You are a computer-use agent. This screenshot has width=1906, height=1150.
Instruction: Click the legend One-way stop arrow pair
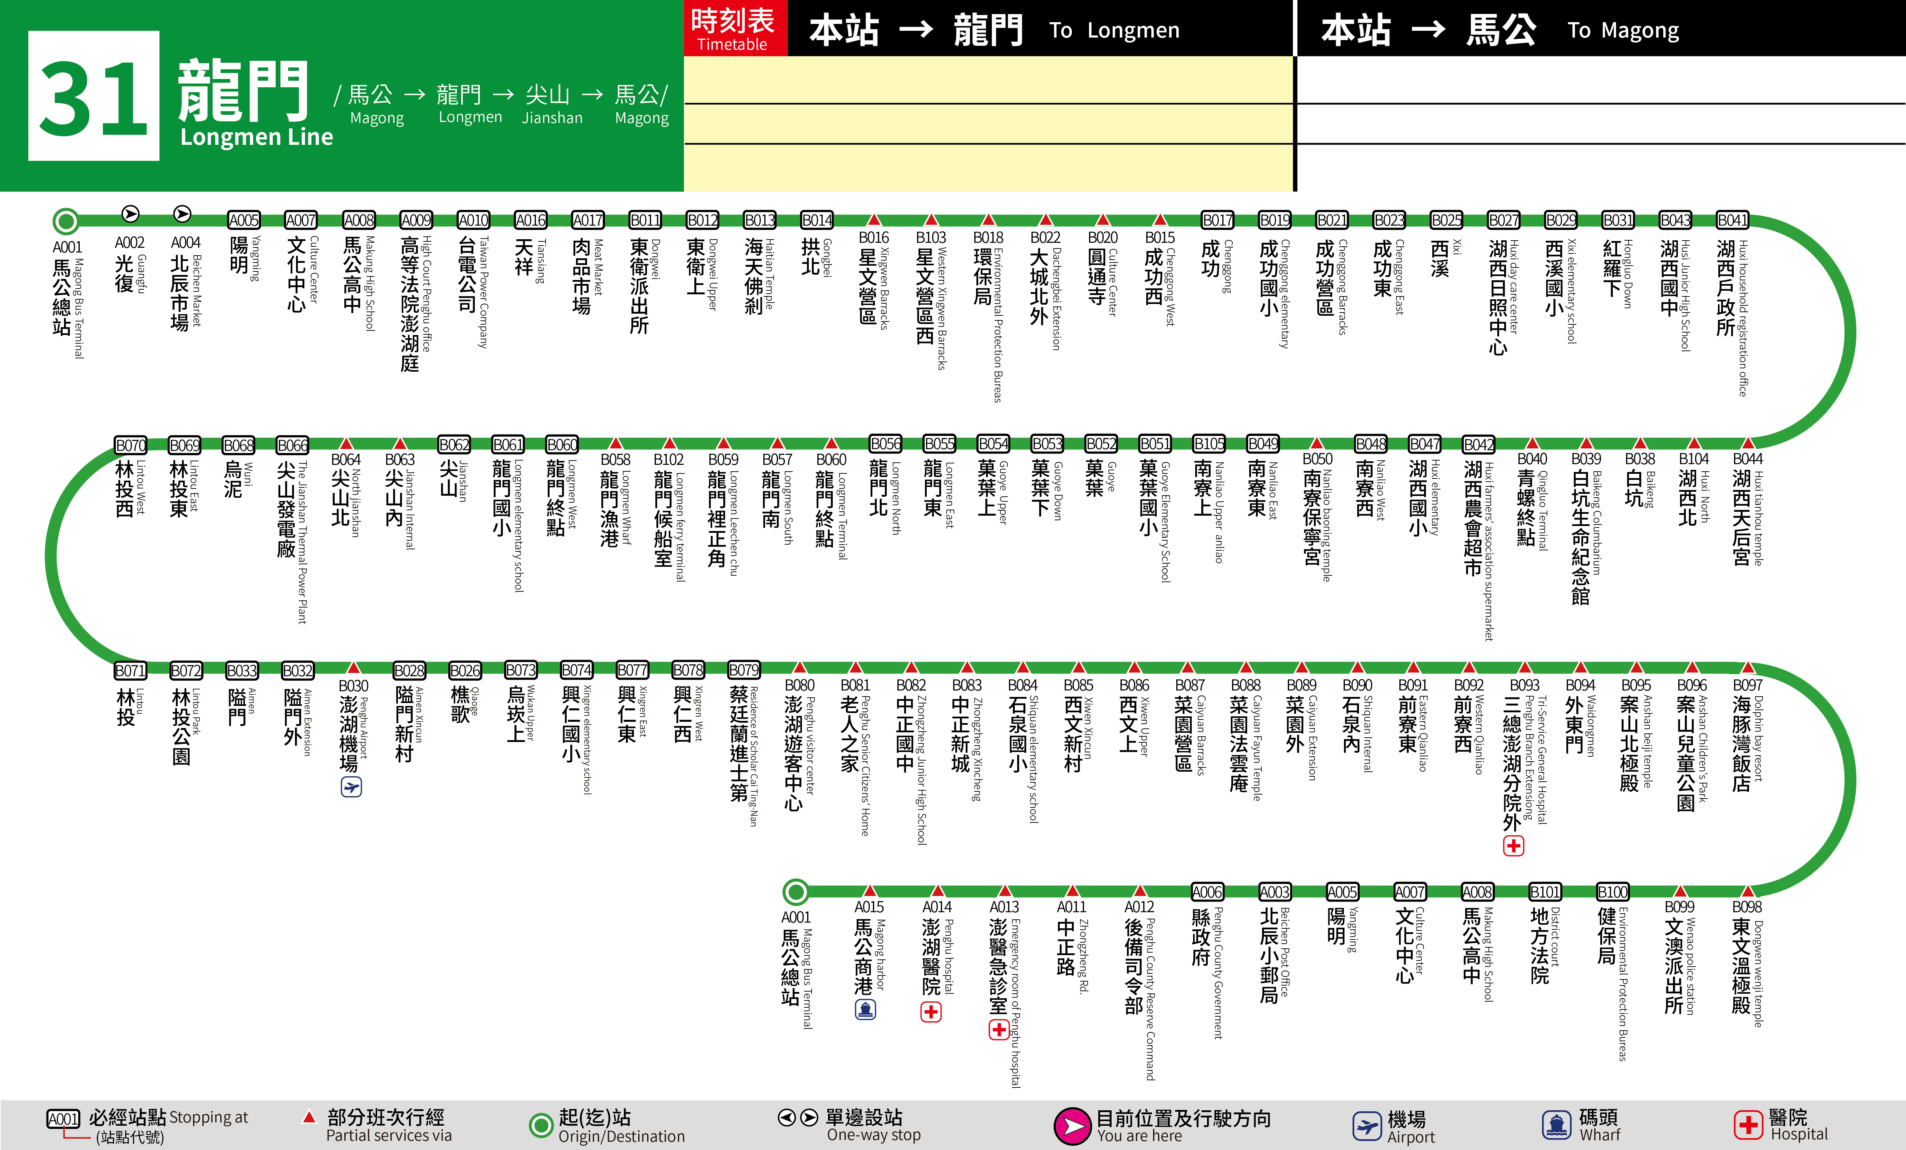point(798,1117)
